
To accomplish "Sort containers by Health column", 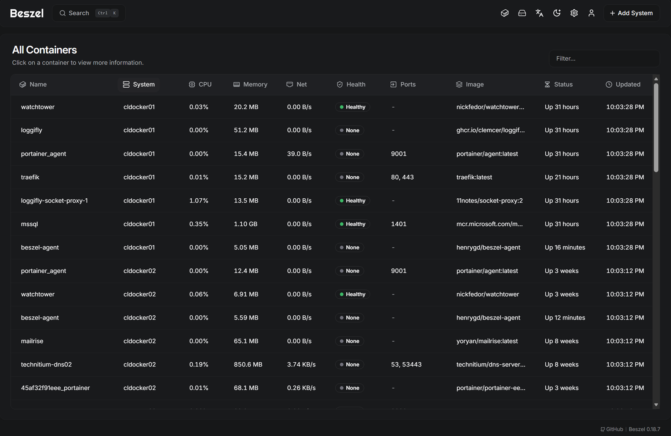I will click(351, 84).
